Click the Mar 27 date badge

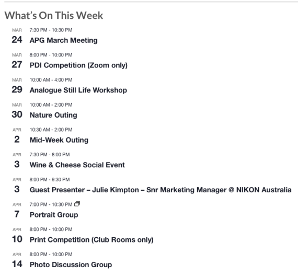click(x=17, y=61)
